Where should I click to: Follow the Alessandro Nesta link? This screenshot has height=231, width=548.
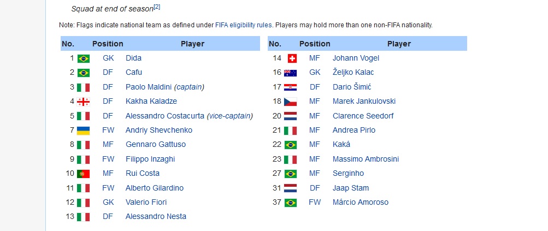156,216
